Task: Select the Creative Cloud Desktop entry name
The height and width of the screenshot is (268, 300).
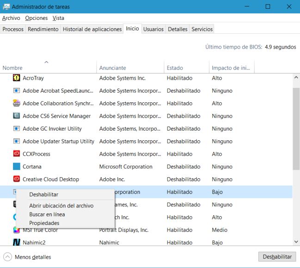Action: coord(51,179)
